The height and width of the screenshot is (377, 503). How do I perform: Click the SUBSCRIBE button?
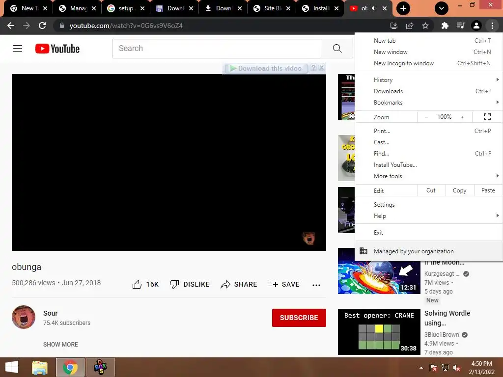pyautogui.click(x=299, y=318)
